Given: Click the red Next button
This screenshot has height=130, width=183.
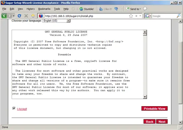Looking at the screenshot, I should pyautogui.click(x=162, y=122).
